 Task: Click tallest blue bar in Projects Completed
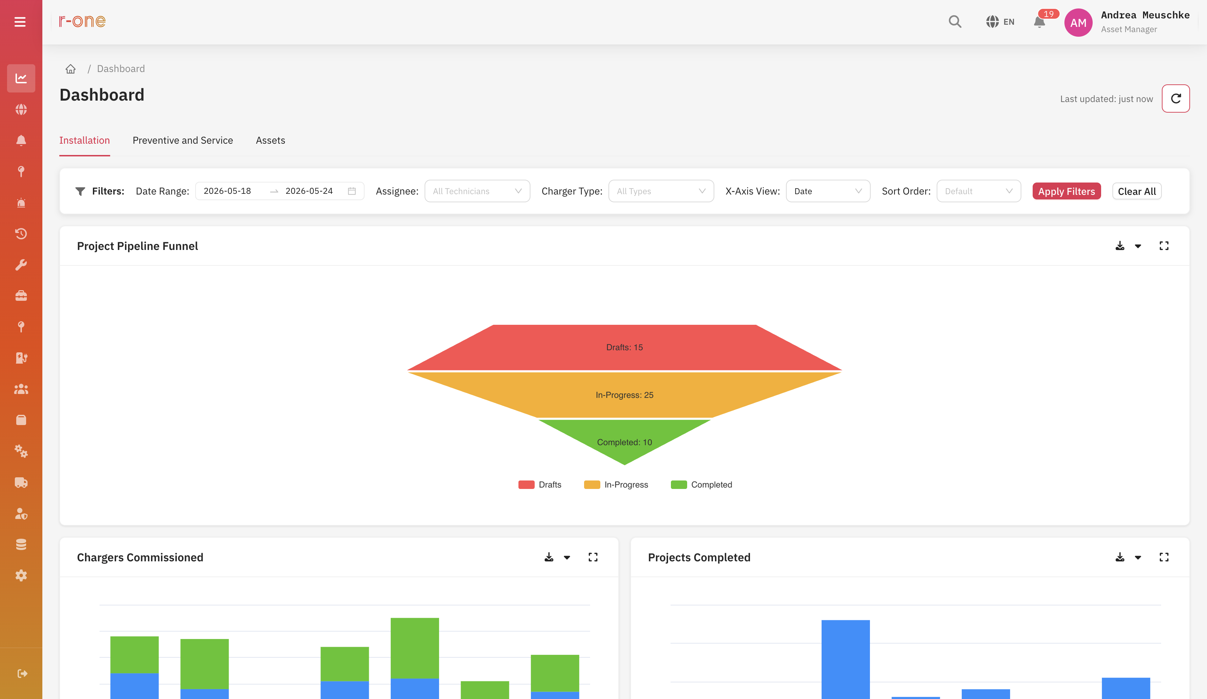click(x=845, y=659)
